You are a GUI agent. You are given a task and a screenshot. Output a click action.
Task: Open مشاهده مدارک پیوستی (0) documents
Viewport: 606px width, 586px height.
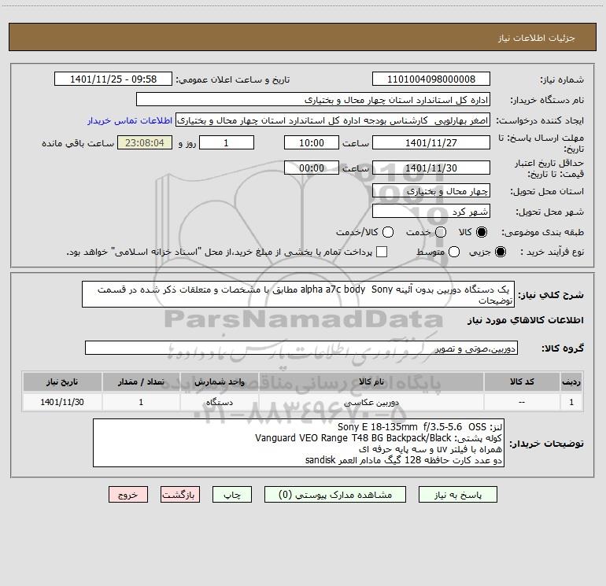click(x=335, y=495)
